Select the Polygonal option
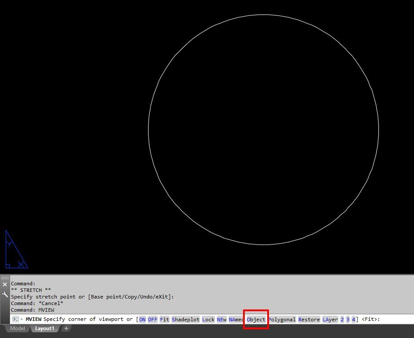The height and width of the screenshot is (338, 414). (282, 320)
